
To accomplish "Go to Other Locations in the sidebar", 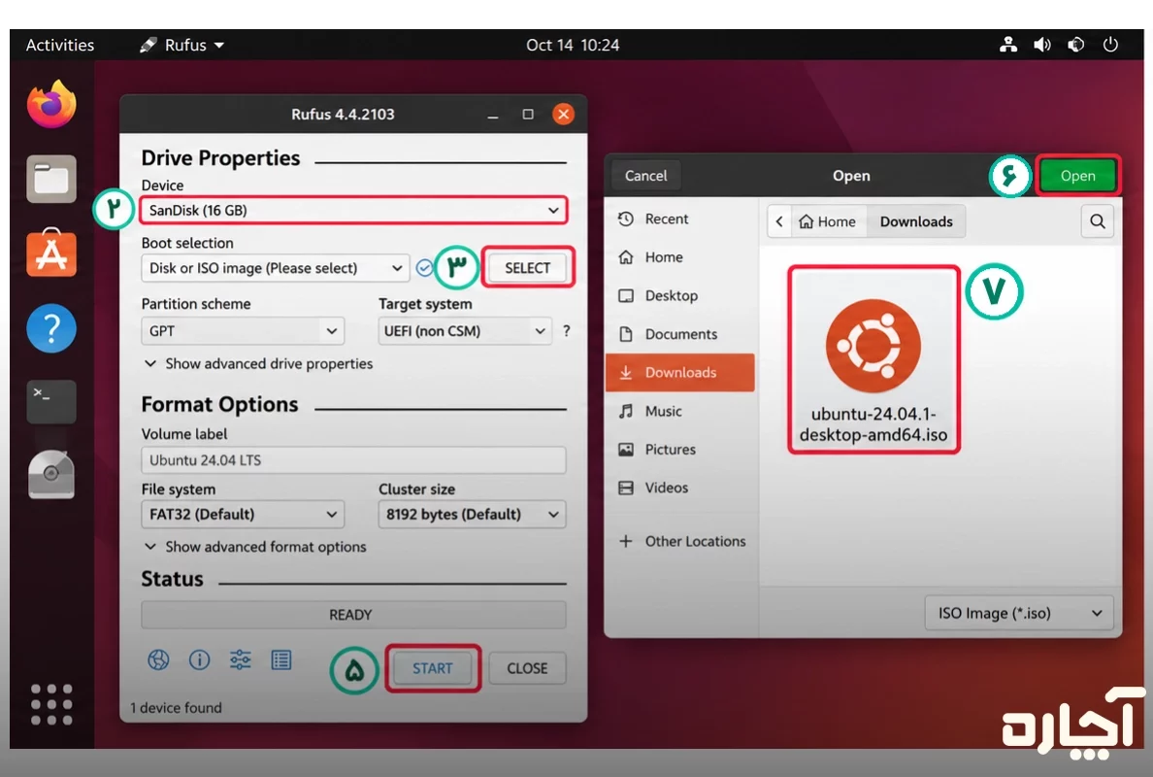I will (x=680, y=542).
